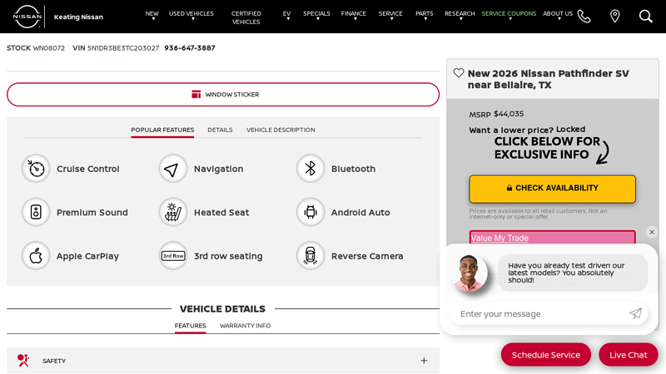Click the Nissan logo icon

pos(27,17)
